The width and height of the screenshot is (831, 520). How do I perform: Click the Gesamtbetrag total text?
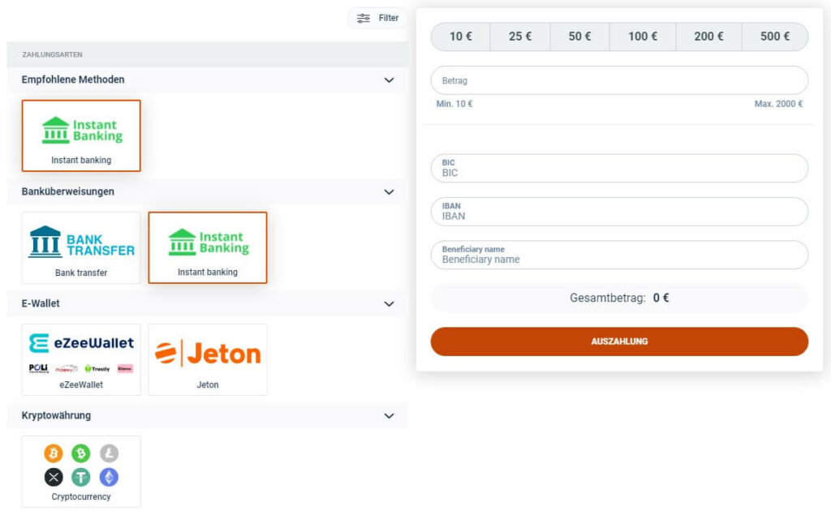click(619, 298)
